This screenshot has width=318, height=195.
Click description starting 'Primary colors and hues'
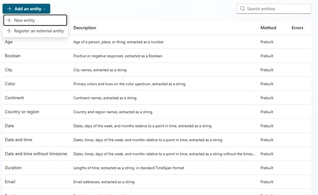(x=129, y=84)
